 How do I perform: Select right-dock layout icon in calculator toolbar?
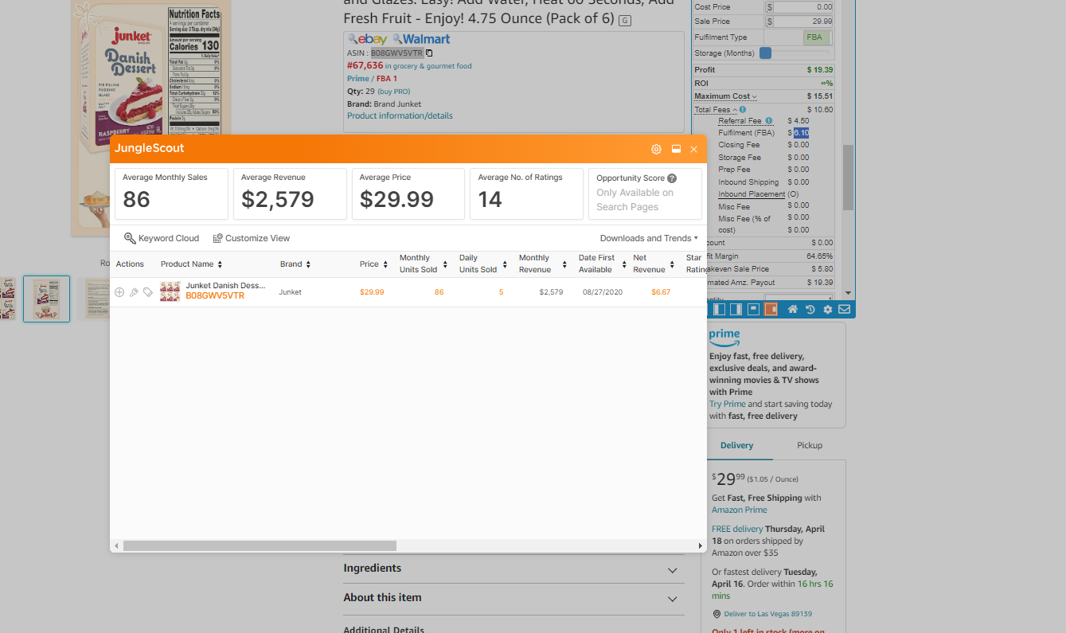(x=736, y=309)
